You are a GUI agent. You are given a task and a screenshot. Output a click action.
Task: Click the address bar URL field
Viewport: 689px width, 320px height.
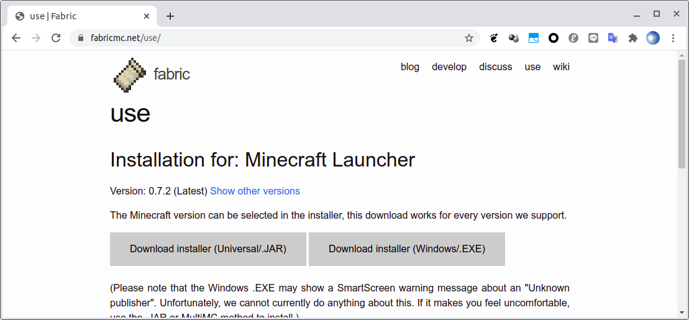[275, 39]
